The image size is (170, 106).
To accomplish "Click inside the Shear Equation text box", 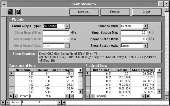I will [100, 57].
